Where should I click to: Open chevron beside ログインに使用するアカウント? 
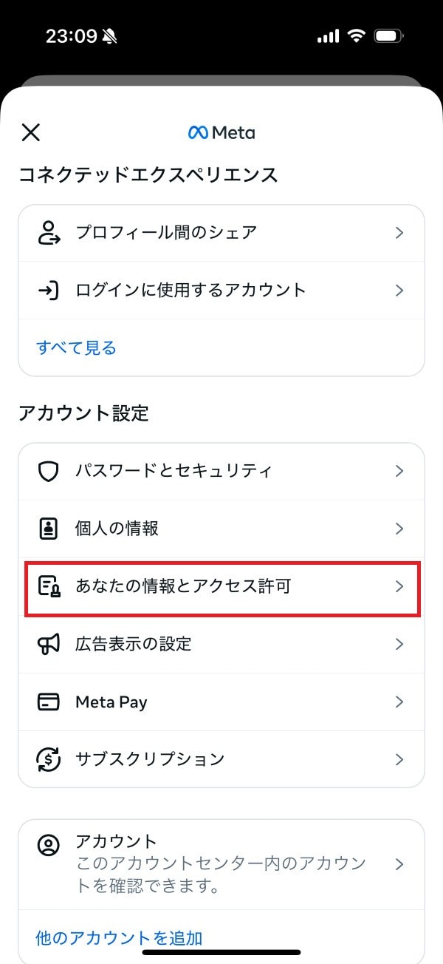(x=399, y=291)
